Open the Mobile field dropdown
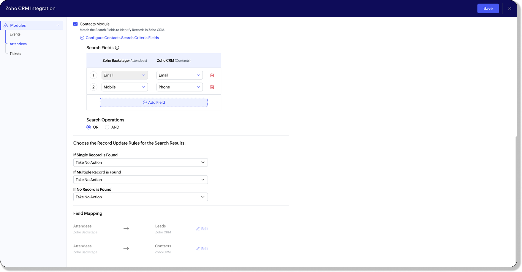522x272 pixels. click(125, 87)
